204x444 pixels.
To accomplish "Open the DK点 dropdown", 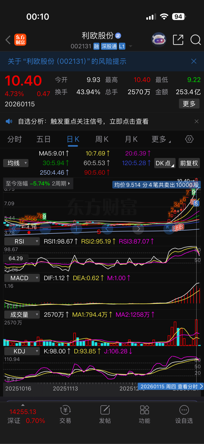I will tap(165, 163).
